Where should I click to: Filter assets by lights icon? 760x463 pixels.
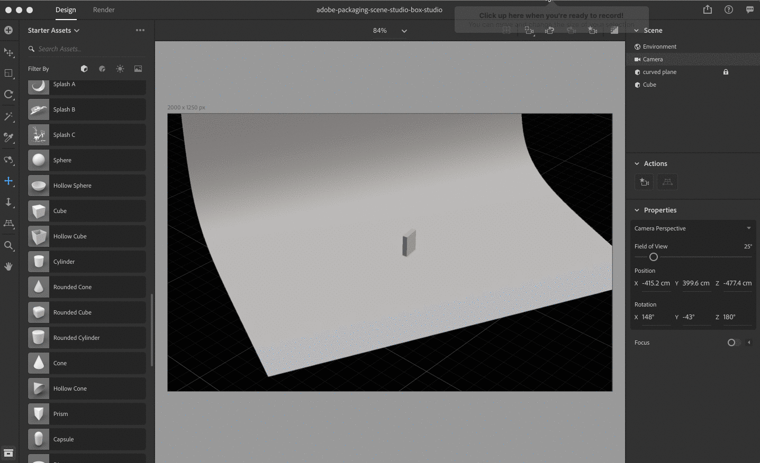[x=120, y=69]
